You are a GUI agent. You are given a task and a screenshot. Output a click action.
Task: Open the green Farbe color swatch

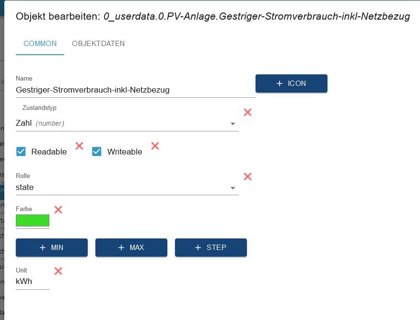[x=33, y=221]
